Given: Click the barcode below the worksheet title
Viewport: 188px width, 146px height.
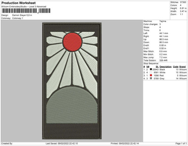Looking at the screenshot, I should click(26, 11).
